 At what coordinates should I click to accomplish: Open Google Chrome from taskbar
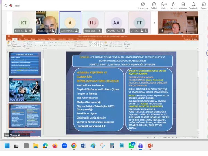[74, 146]
